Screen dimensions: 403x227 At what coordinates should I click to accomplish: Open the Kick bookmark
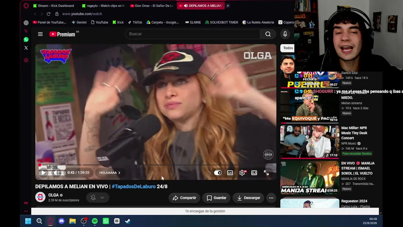(x=118, y=22)
